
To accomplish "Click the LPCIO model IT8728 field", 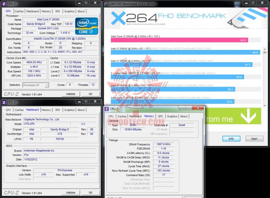I will coord(60,139).
